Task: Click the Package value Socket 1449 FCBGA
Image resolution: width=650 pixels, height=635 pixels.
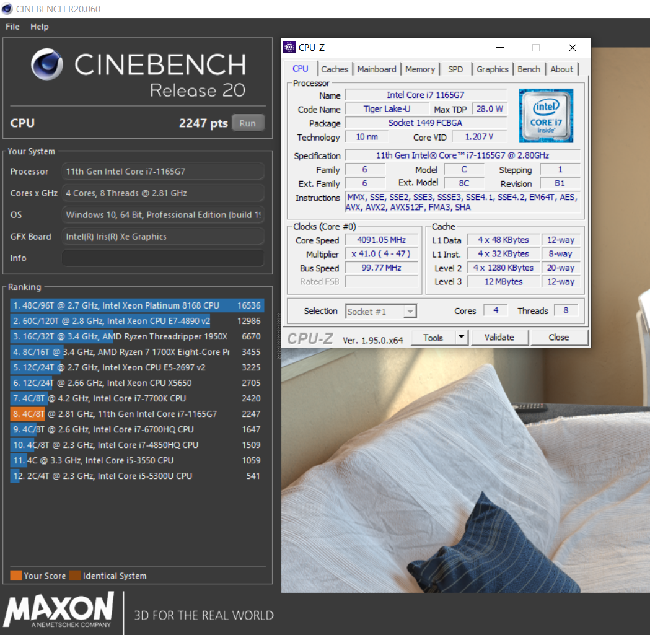Action: (x=426, y=123)
